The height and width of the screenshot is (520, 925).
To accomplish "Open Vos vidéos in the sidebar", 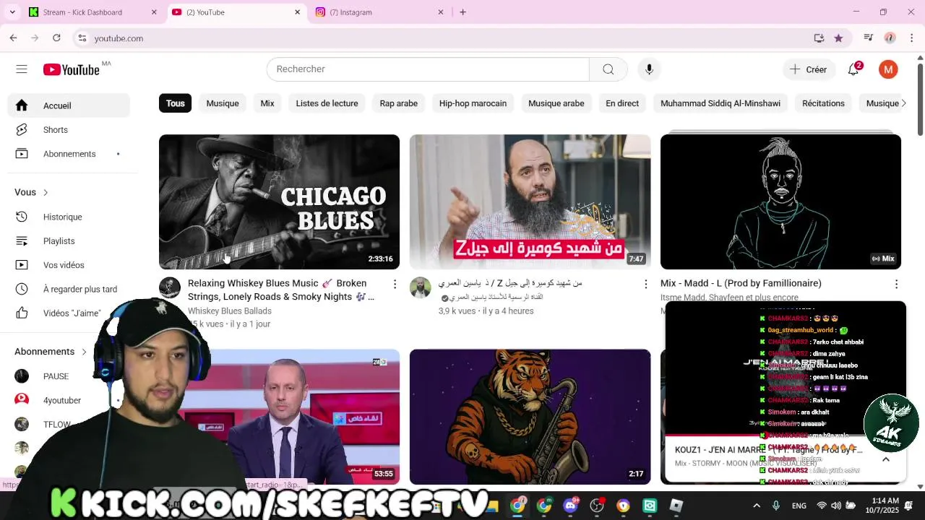I will click(x=69, y=265).
